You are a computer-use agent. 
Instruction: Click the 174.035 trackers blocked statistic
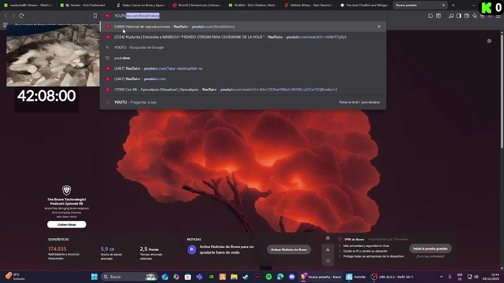[x=57, y=249]
